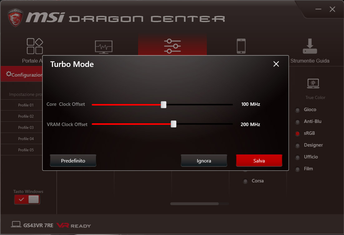This screenshot has width=344, height=235.
Task: Open the Strumenti e Guida download icon
Action: 310,46
